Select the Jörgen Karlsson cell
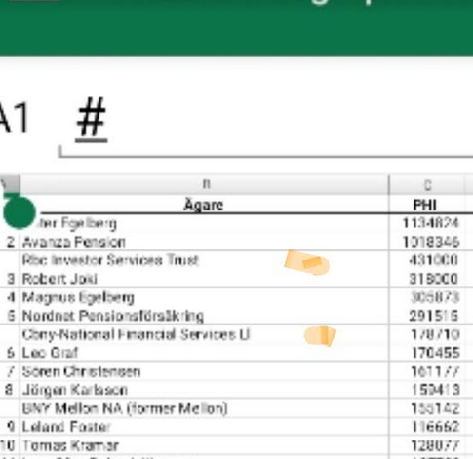 (205, 390)
